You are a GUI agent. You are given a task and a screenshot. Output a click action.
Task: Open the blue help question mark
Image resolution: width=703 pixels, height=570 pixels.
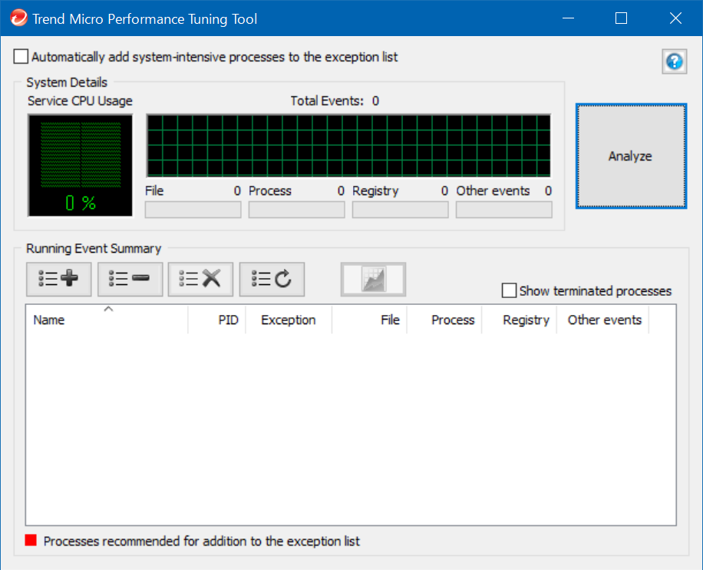675,61
